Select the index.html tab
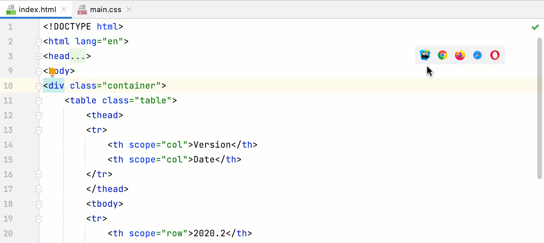The image size is (544, 243). (37, 10)
